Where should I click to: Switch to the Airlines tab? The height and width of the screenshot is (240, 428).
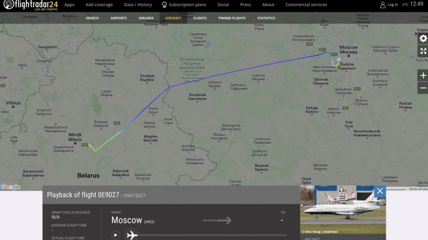[x=146, y=18]
